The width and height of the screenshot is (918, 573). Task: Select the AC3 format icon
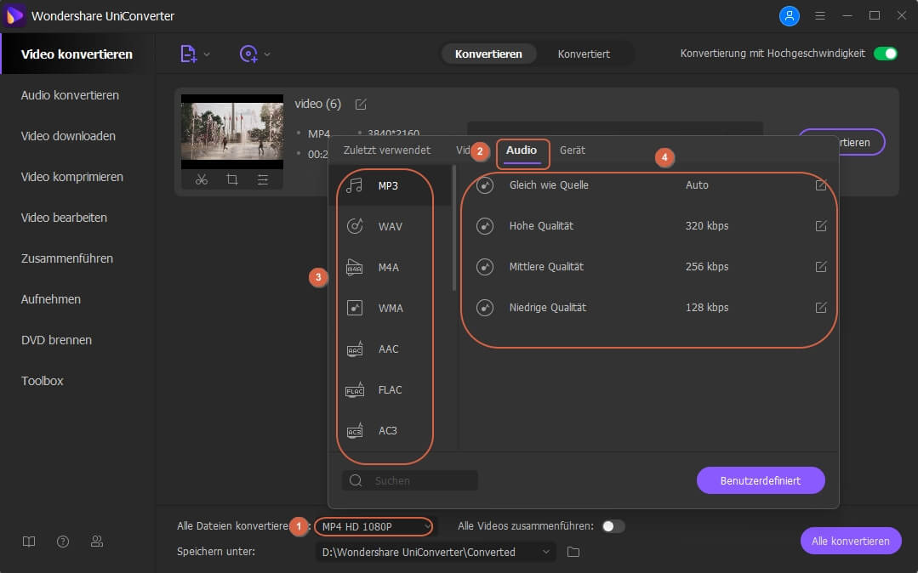coord(354,431)
